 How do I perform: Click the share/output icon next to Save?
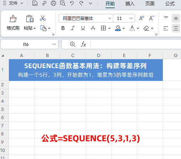[44, 3]
